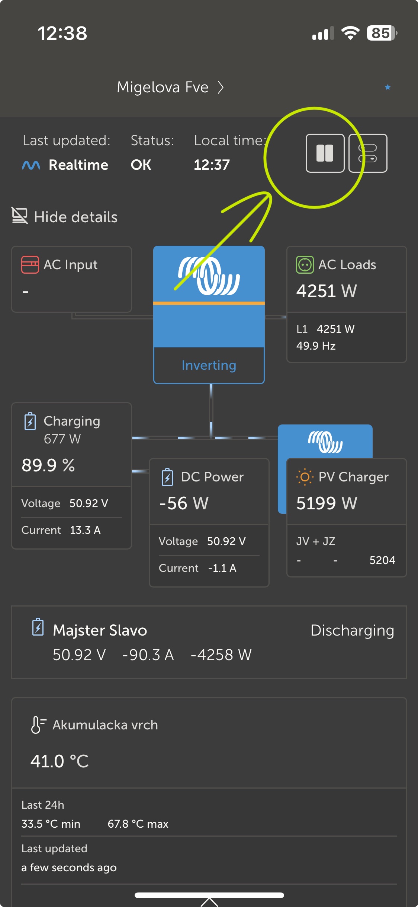Open the JV + JZ tracker details
This screenshot has width=418, height=907.
point(347,550)
